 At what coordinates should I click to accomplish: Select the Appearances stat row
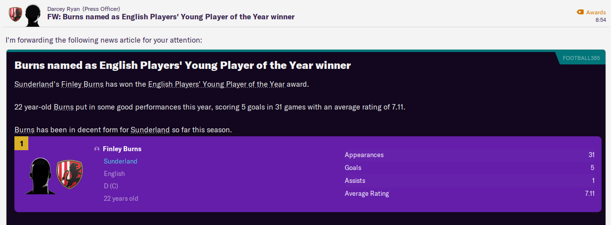[x=469, y=155]
